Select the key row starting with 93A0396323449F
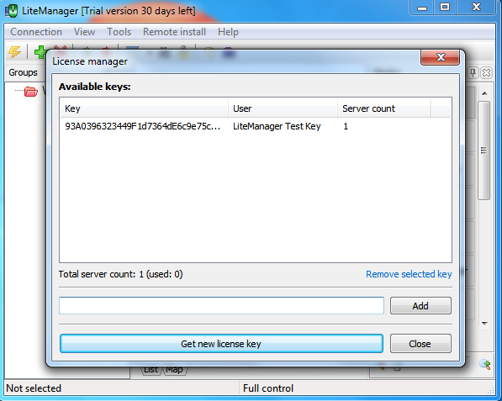Screen dimensions: 502x401 click(x=255, y=126)
